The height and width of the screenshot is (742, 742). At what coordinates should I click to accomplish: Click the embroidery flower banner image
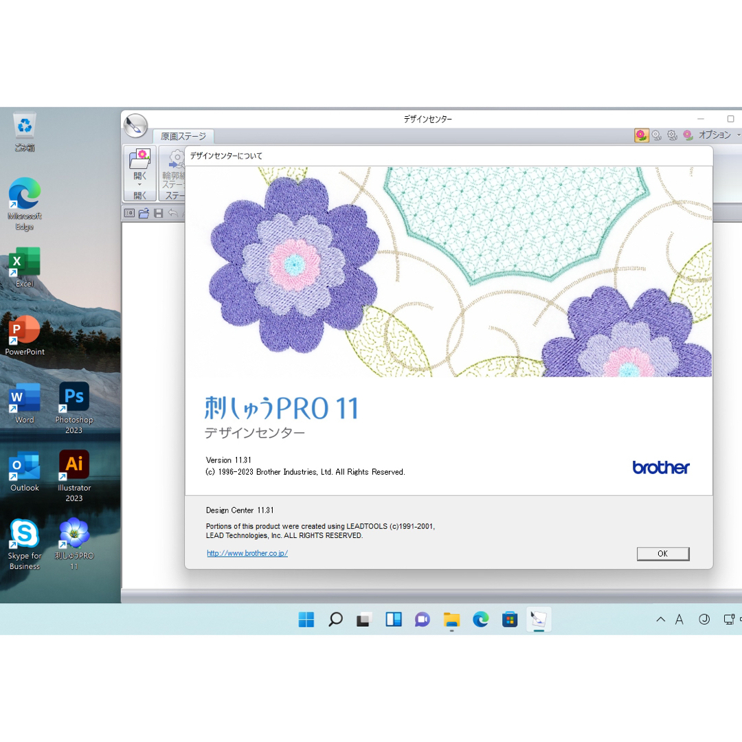click(449, 271)
